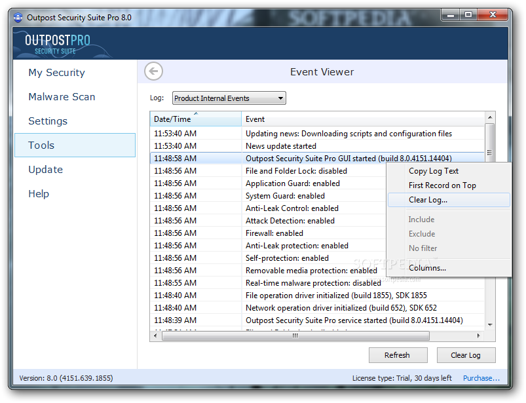This screenshot has height=403, width=526.
Task: Click horizontal scrollbar right arrow
Action: coord(478,336)
